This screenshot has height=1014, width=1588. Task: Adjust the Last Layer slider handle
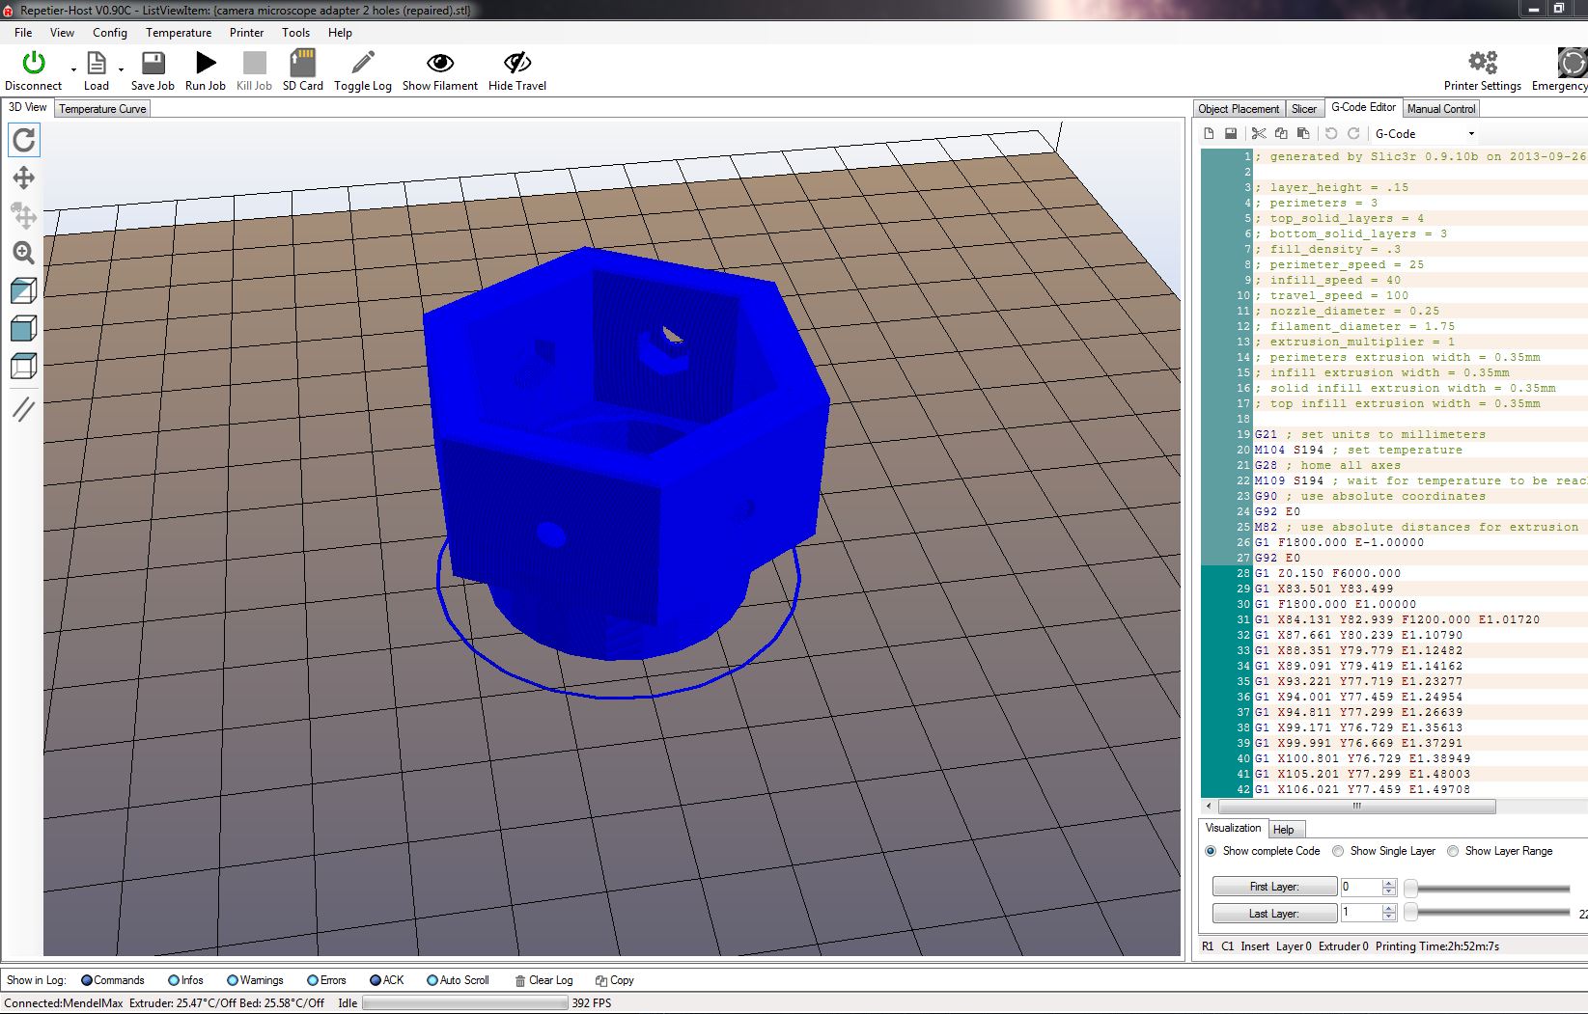(x=1410, y=913)
